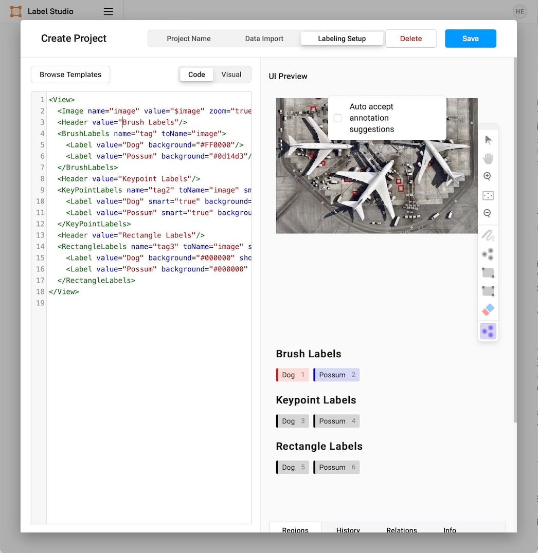Click the zoom in magnifier icon
Viewport: 538px width, 553px height.
pos(488,176)
